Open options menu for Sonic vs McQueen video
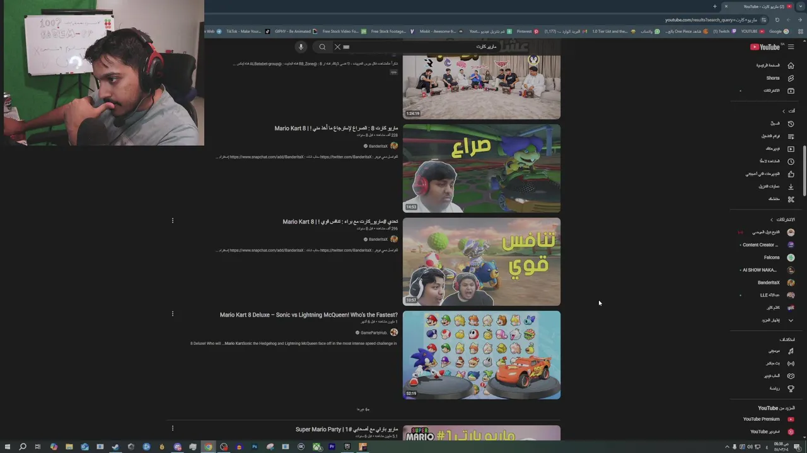The width and height of the screenshot is (807, 453). (x=172, y=313)
